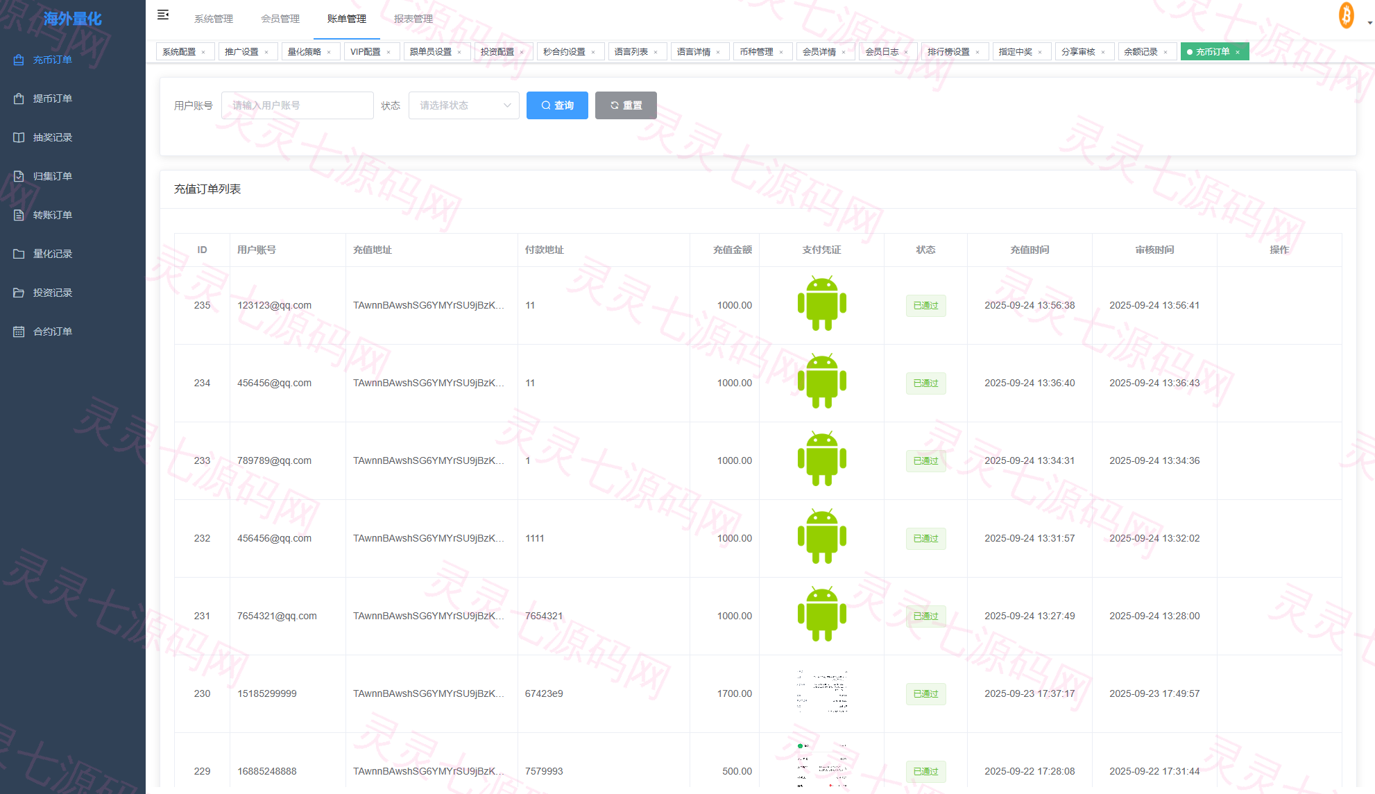Click the 查询 search button

(557, 105)
